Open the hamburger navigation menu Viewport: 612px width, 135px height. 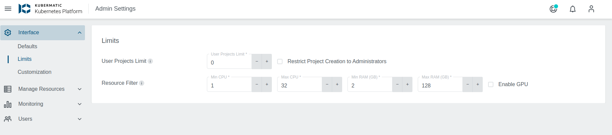8,9
